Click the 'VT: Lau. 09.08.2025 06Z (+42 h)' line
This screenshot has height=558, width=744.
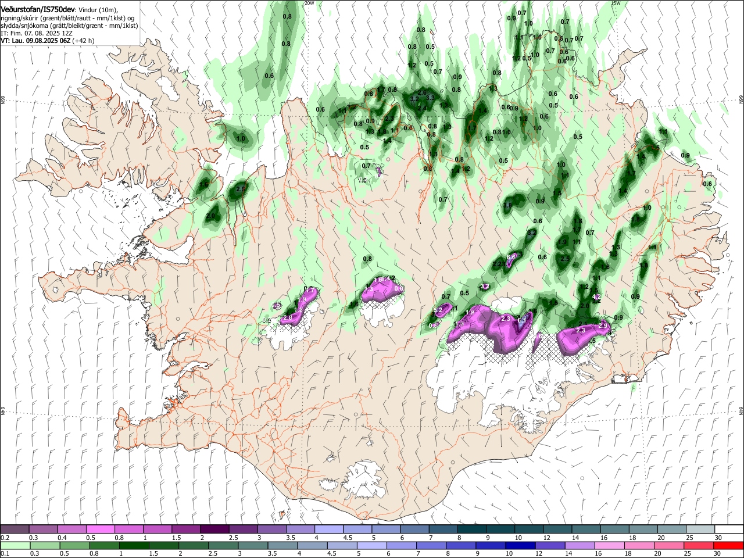(47, 41)
